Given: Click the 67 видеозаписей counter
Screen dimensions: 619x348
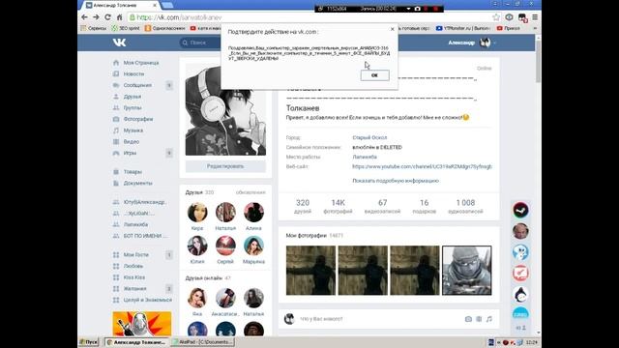Looking at the screenshot, I should pyautogui.click(x=383, y=206).
